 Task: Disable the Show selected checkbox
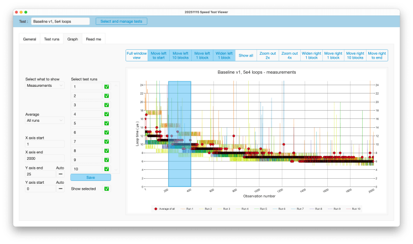click(107, 189)
